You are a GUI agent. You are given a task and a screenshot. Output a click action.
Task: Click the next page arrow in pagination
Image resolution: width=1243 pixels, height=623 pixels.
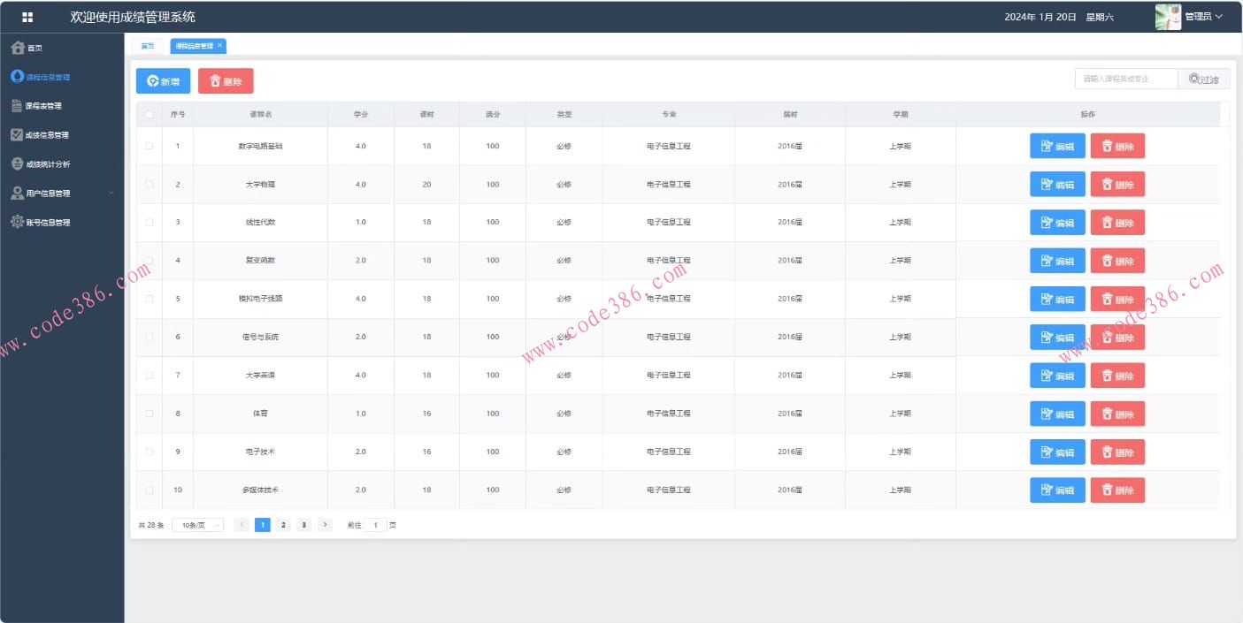[325, 525]
